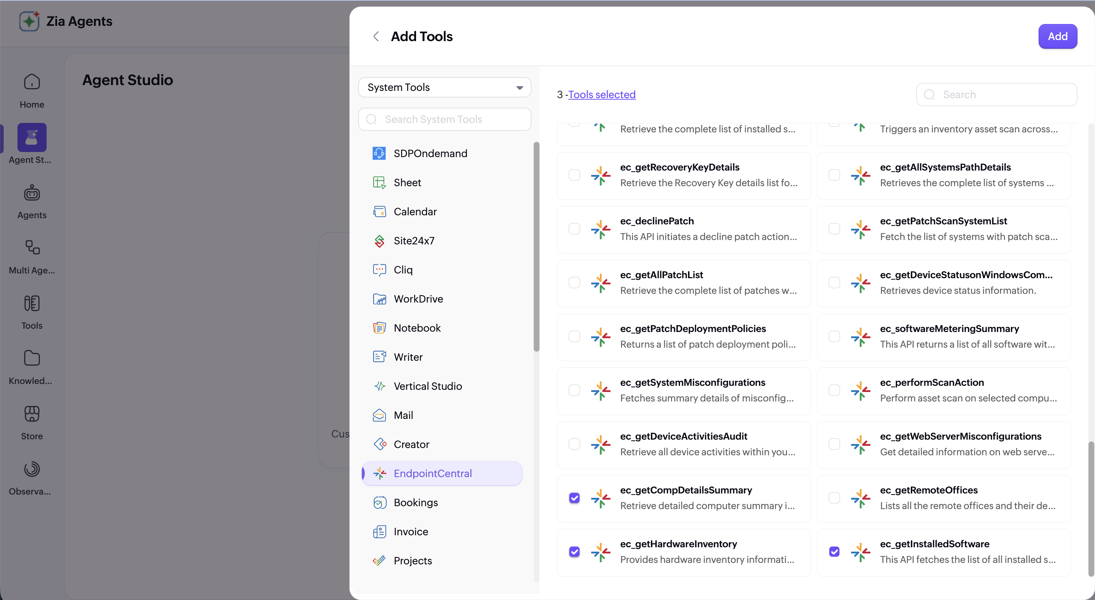Image resolution: width=1095 pixels, height=600 pixels.
Task: Select Bookings in system tools list
Action: point(442,502)
